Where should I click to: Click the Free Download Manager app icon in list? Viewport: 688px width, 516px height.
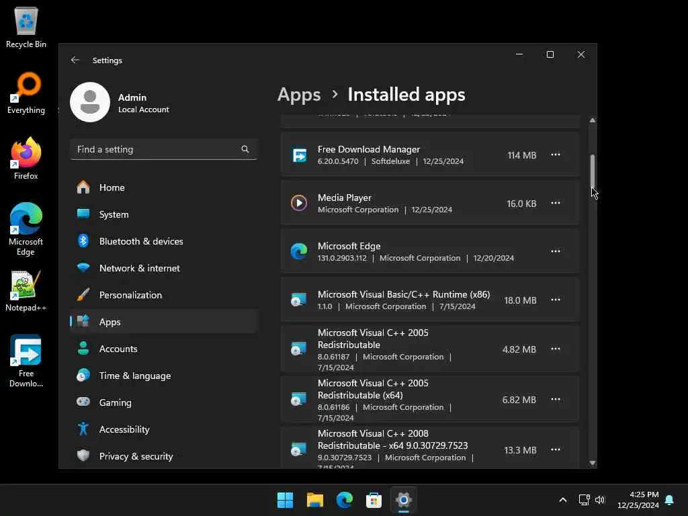[x=299, y=155]
